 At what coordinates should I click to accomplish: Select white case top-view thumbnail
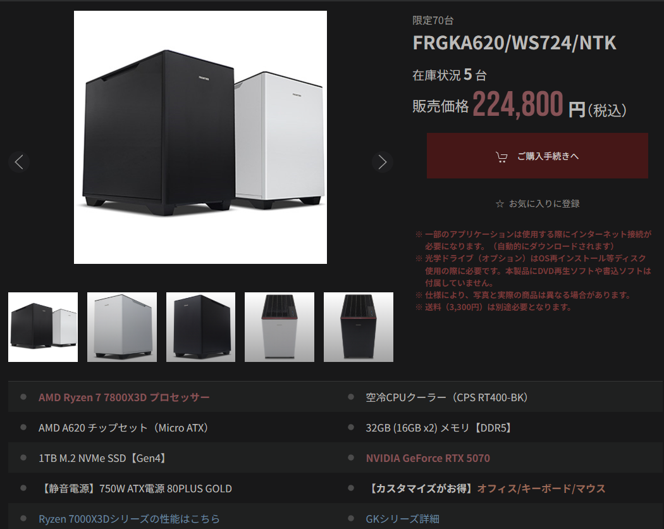pos(280,327)
